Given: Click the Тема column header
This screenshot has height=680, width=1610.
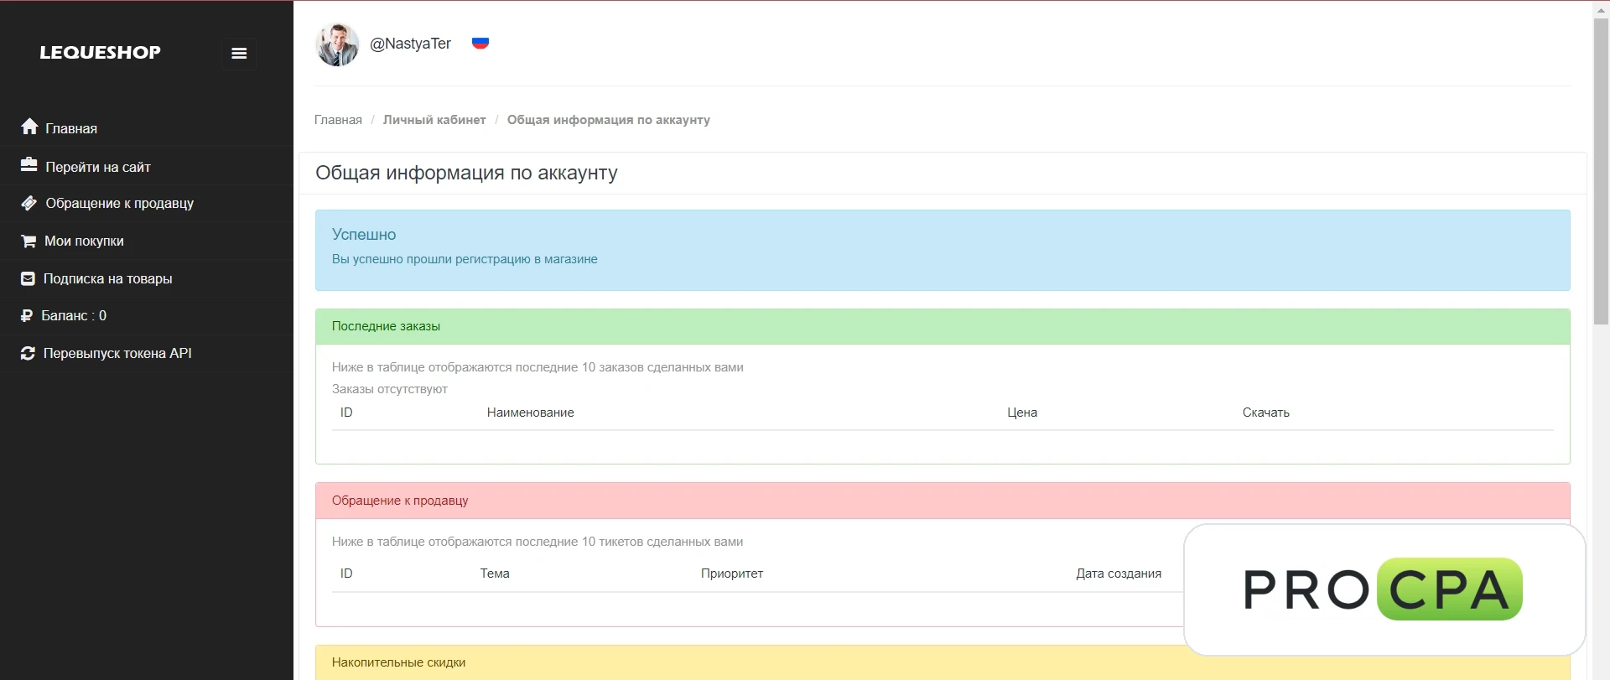Looking at the screenshot, I should pos(495,574).
